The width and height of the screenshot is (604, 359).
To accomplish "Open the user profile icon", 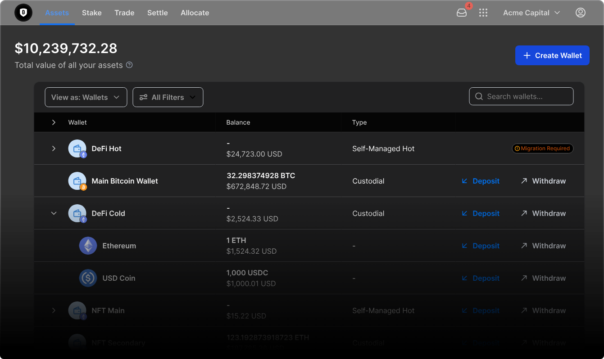I will [581, 13].
